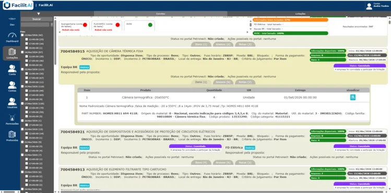Click the Facilit.AI logo
This screenshot has height=193, width=391.
18,5
